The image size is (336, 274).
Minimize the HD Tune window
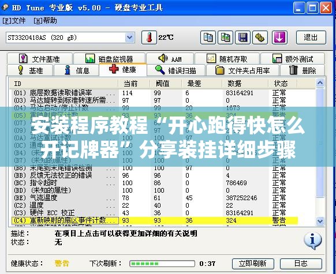(x=299, y=8)
